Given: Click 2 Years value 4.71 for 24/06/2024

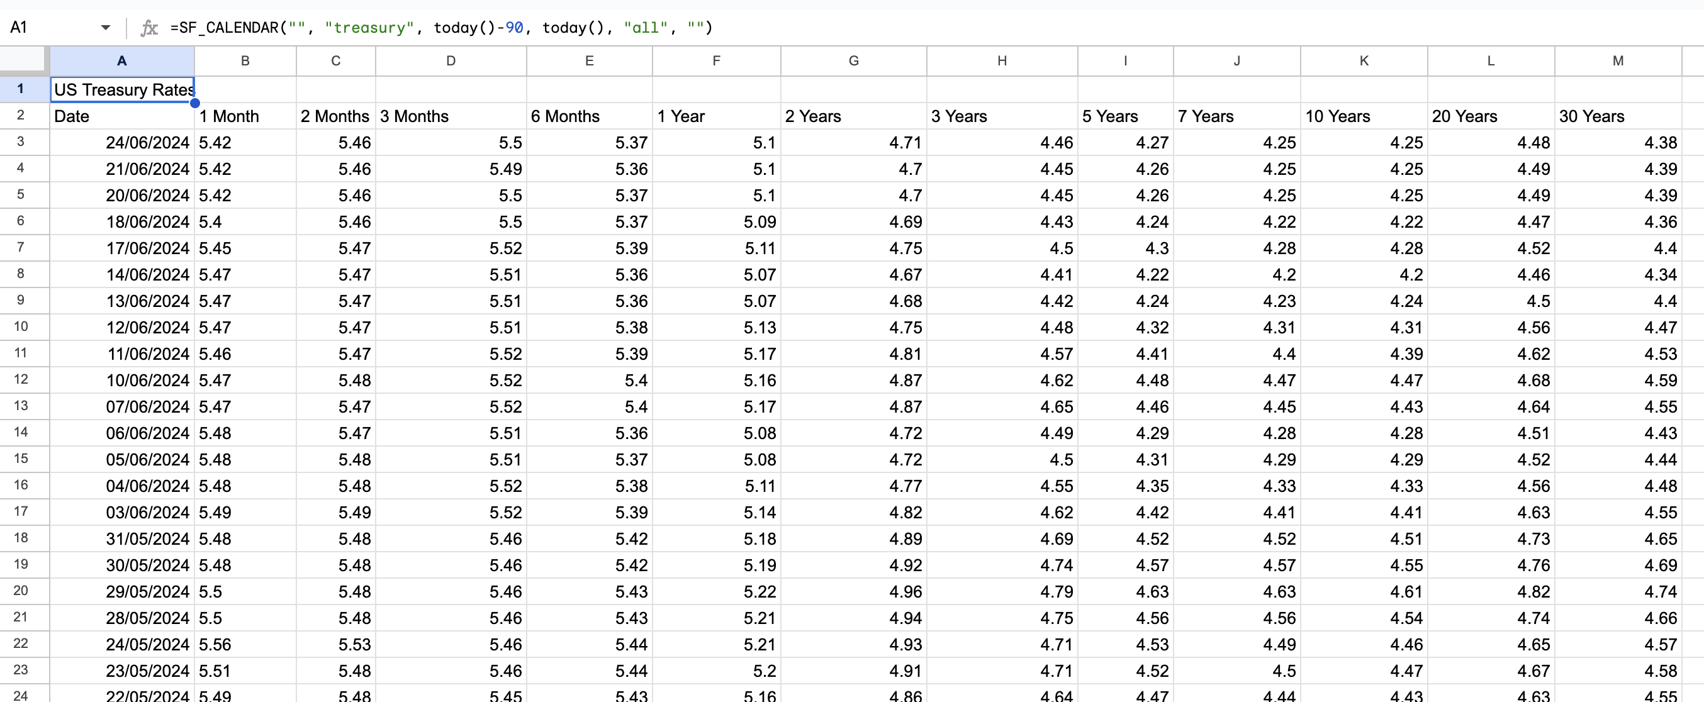Looking at the screenshot, I should pyautogui.click(x=854, y=142).
